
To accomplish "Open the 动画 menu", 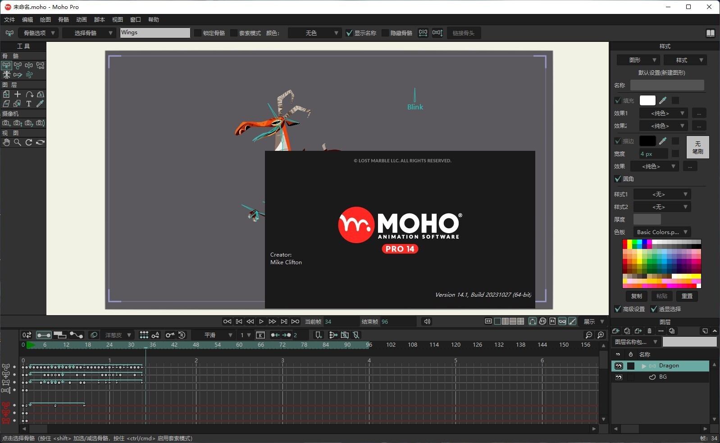I will click(x=82, y=19).
